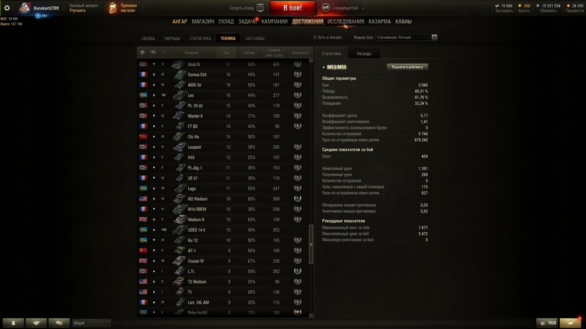Open the download arrow icon bottom left
This screenshot has height=329, width=586.
(13, 323)
